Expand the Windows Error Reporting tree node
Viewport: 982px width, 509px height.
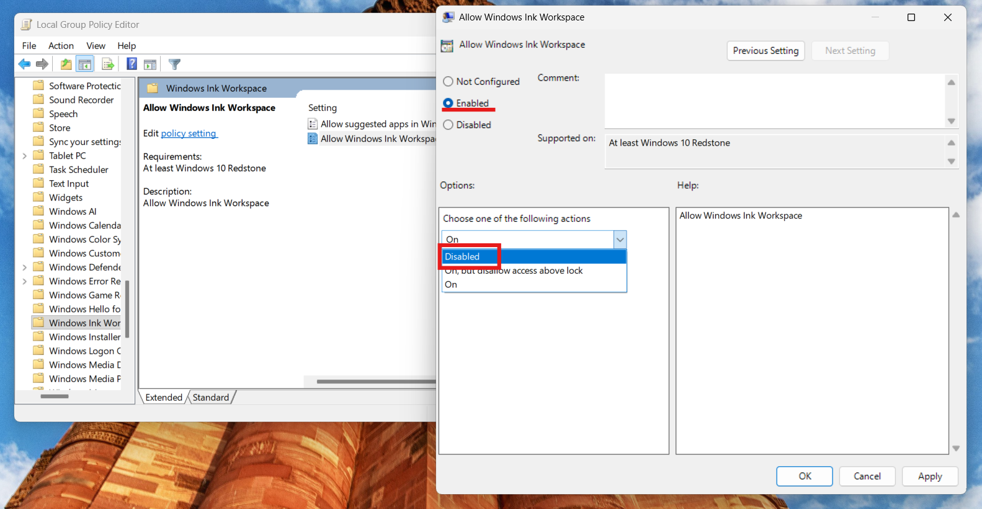click(25, 281)
